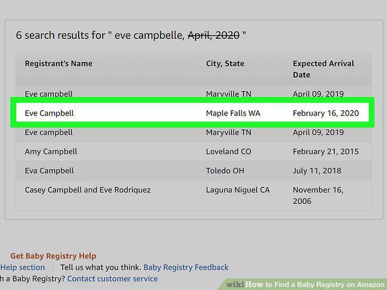This screenshot has width=387, height=290.
Task: Open Casey Campbell and Eve Rodriquez registry
Action: pos(88,190)
